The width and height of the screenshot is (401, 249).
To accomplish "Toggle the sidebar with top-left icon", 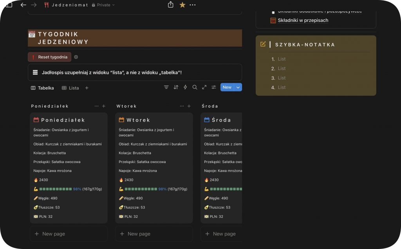I will [9, 5].
